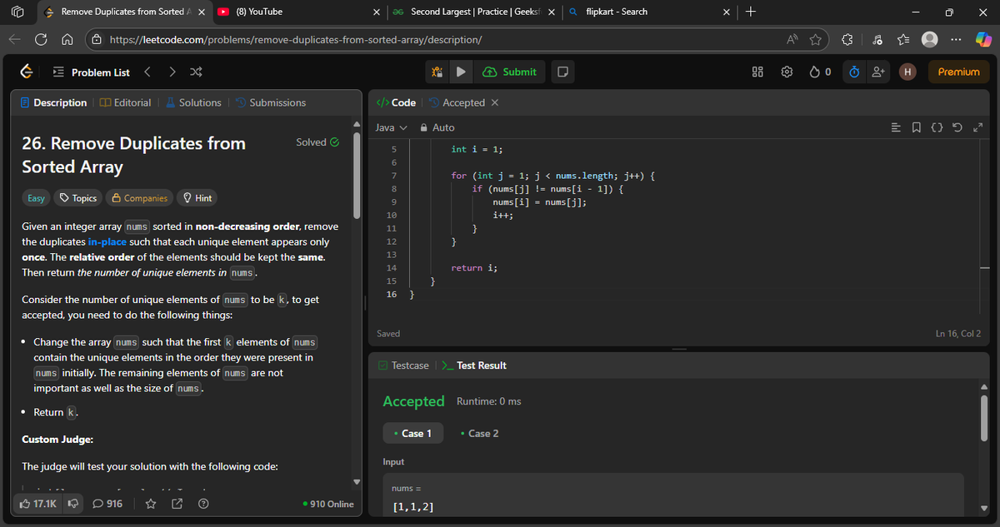Select the Code tab
The image size is (1000, 527).
pyautogui.click(x=397, y=102)
